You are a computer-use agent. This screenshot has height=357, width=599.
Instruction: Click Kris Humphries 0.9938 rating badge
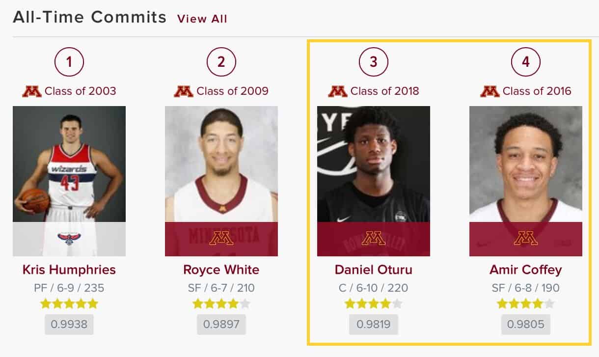pyautogui.click(x=69, y=325)
